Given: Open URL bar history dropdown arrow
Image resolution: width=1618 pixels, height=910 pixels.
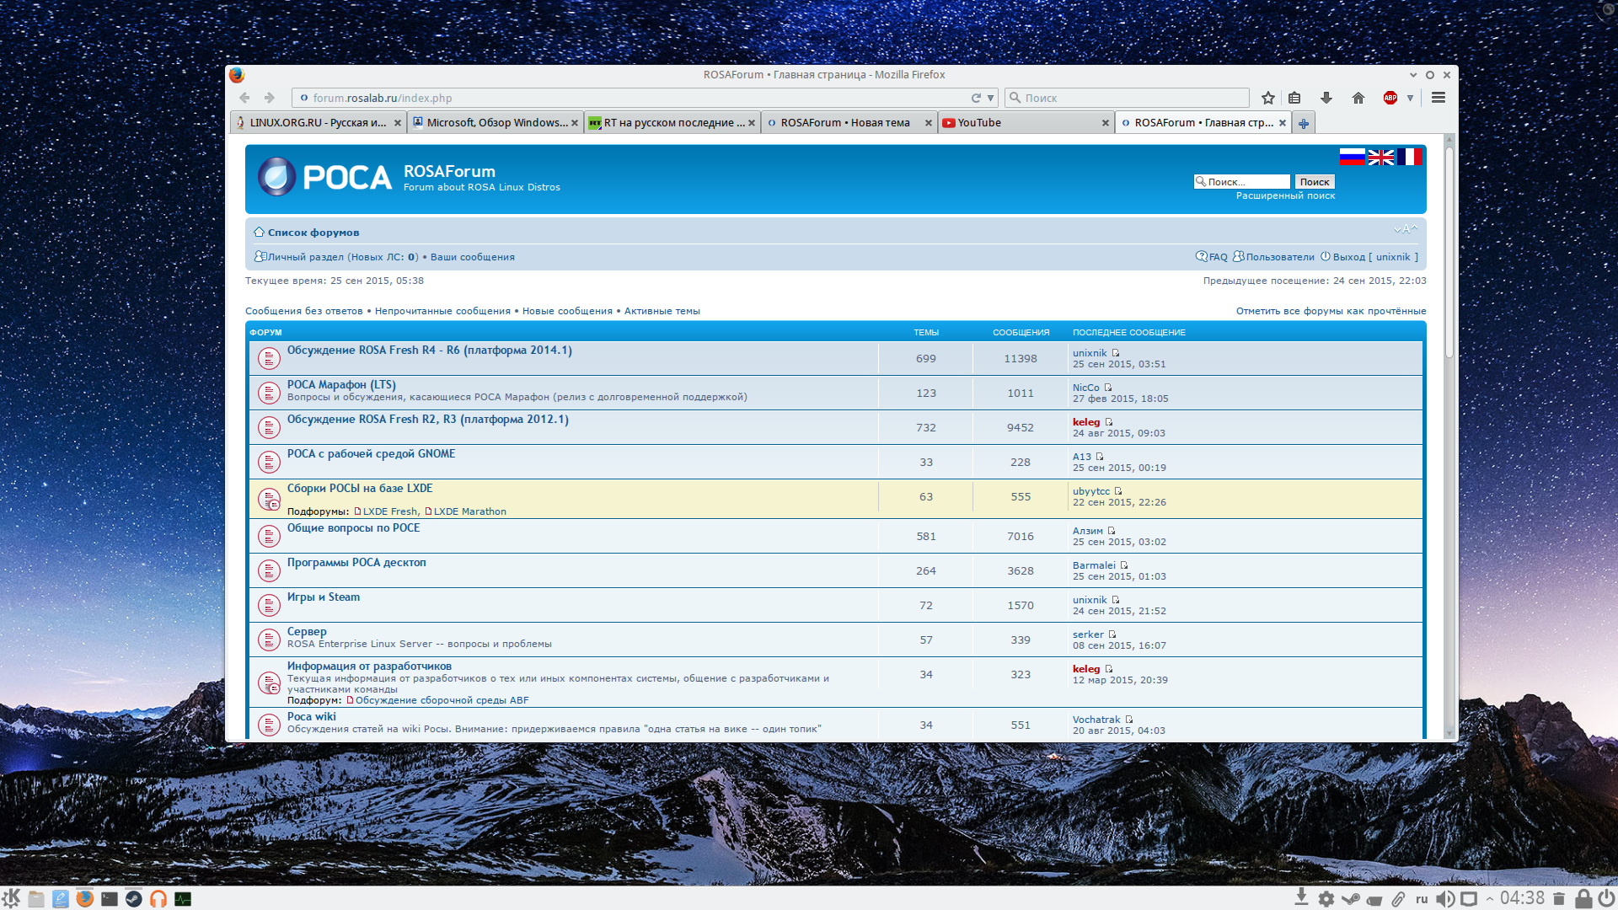Looking at the screenshot, I should pos(991,98).
